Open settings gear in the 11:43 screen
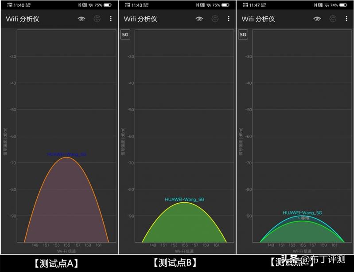The height and width of the screenshot is (272, 354). pos(215,19)
